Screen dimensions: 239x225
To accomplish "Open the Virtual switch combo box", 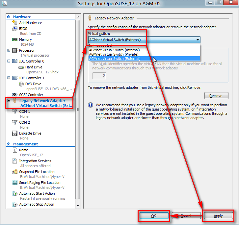I will coord(144,40).
